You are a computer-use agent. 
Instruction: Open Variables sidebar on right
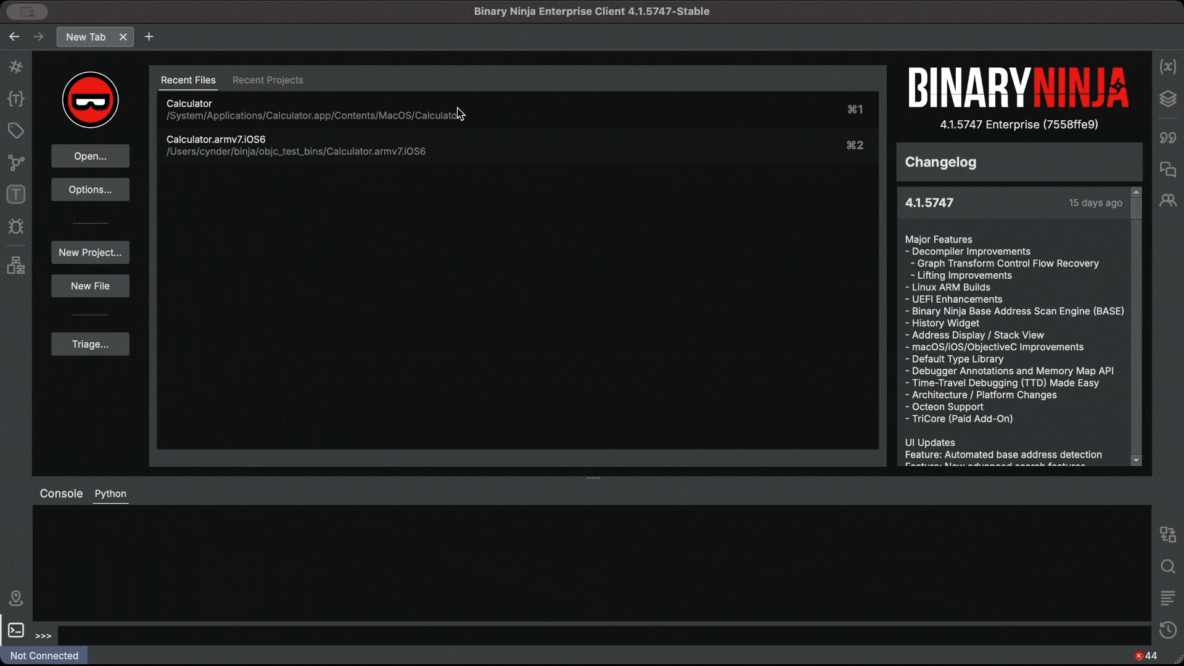click(1167, 67)
